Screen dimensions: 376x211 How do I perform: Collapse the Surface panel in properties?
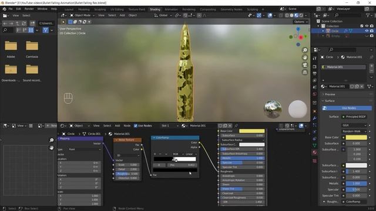pos(330,101)
